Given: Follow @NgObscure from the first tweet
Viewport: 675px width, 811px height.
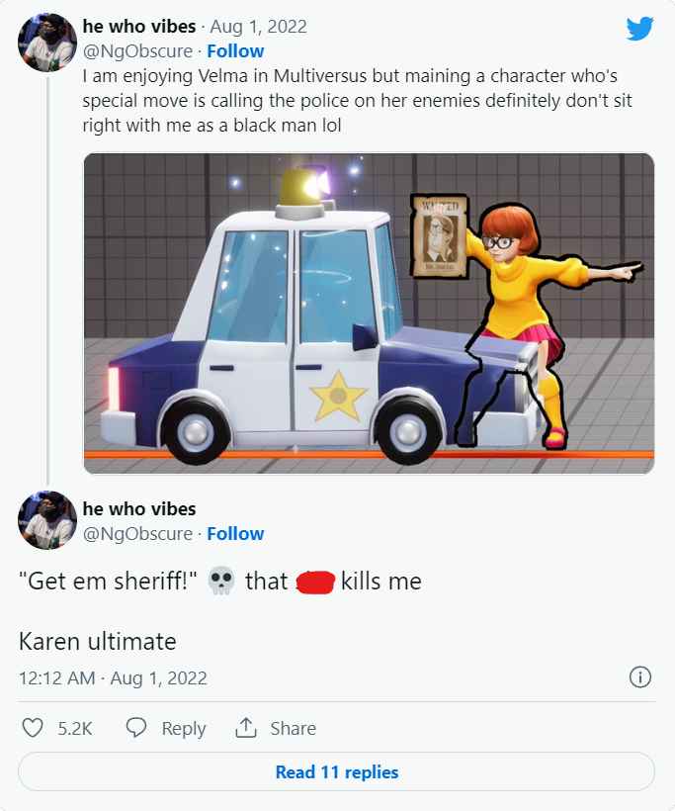Looking at the screenshot, I should [x=235, y=51].
